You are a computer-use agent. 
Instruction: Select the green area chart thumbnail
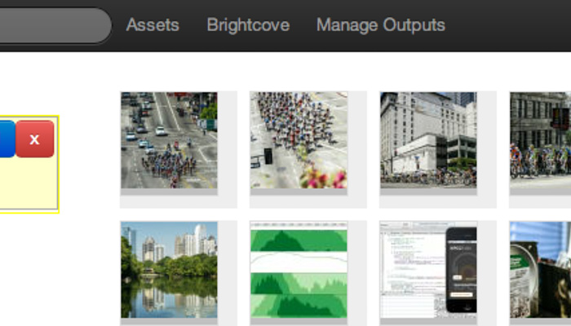click(x=299, y=270)
